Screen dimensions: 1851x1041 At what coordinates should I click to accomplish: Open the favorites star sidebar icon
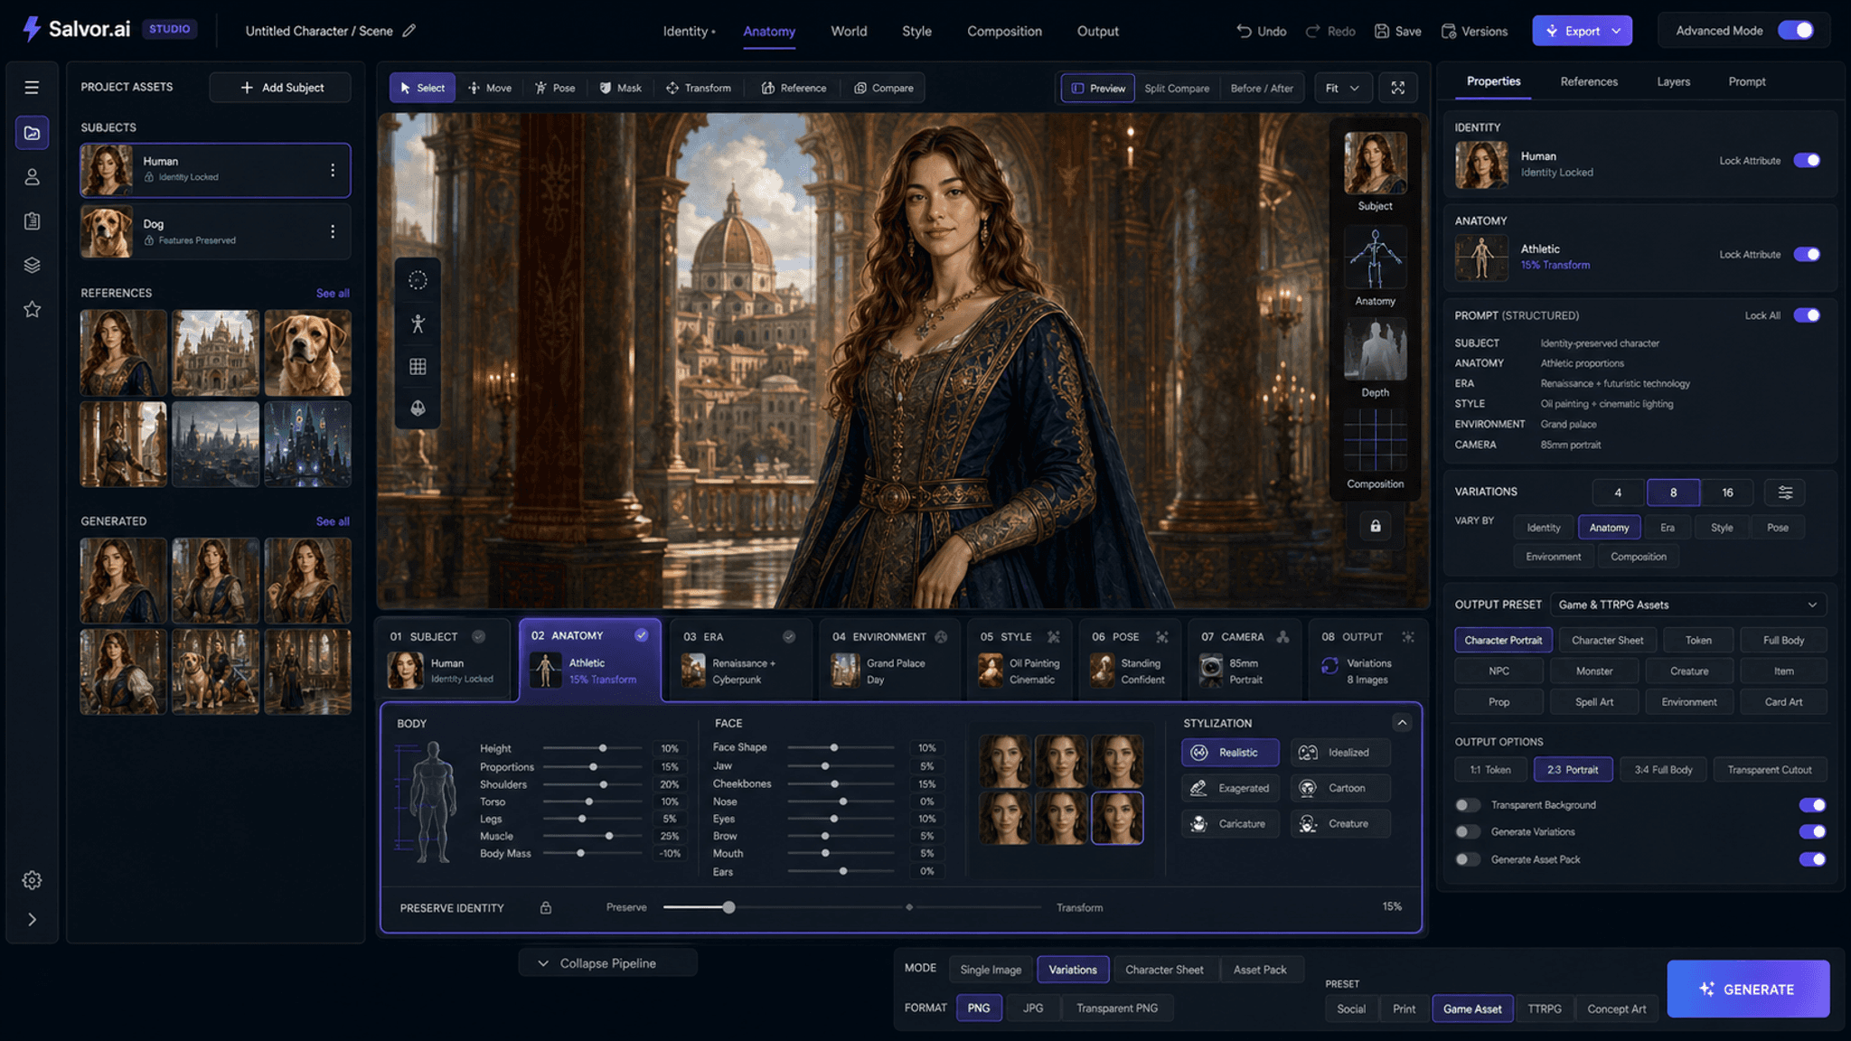tap(32, 309)
